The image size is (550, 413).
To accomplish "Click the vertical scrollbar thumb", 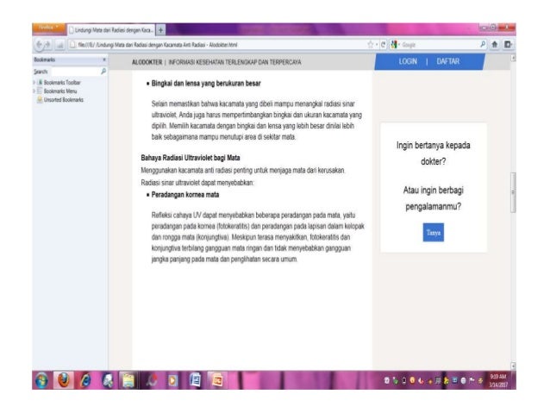I will (513, 192).
